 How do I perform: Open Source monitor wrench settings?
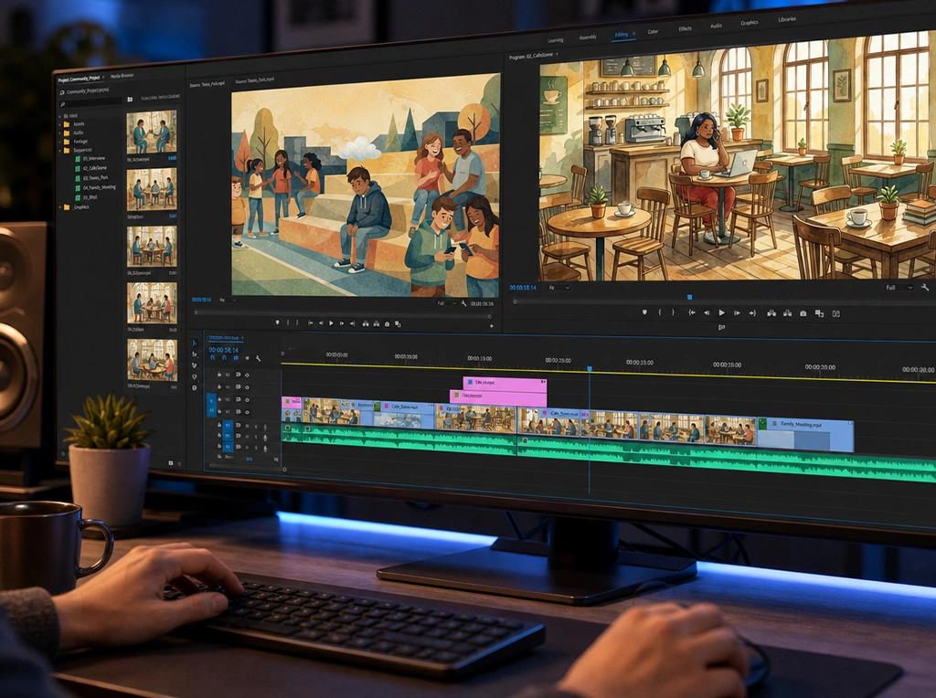(x=463, y=303)
